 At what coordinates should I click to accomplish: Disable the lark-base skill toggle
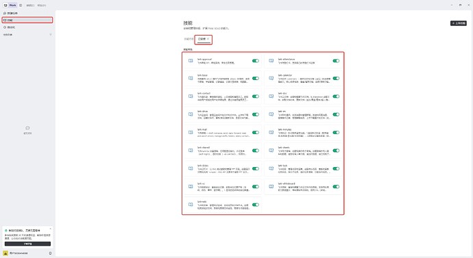(x=256, y=78)
